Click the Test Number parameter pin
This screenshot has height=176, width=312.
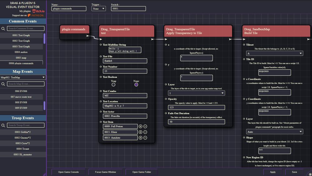(x=101, y=66)
